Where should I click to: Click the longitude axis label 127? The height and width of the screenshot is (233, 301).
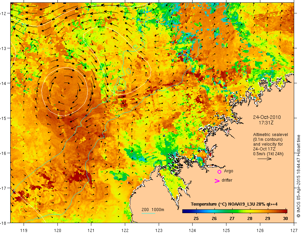coord(294,230)
